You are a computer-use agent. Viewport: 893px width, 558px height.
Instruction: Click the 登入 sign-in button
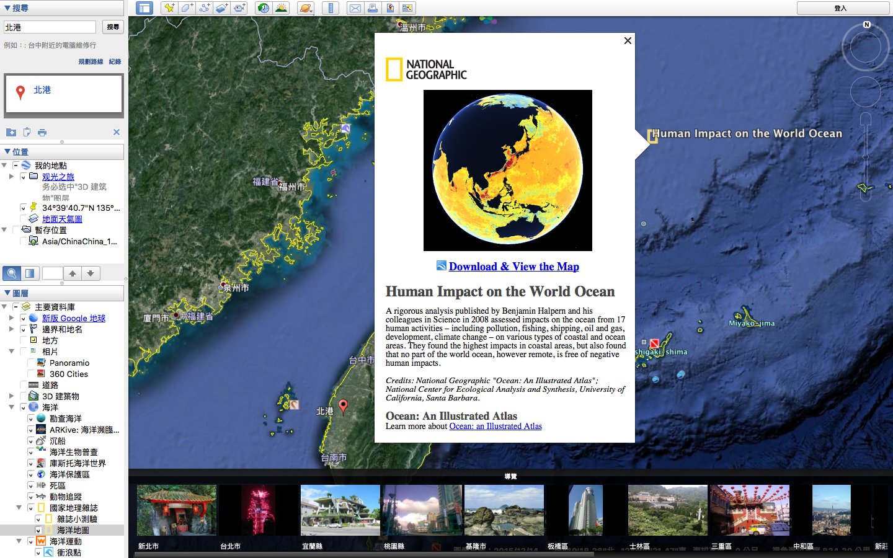point(840,8)
